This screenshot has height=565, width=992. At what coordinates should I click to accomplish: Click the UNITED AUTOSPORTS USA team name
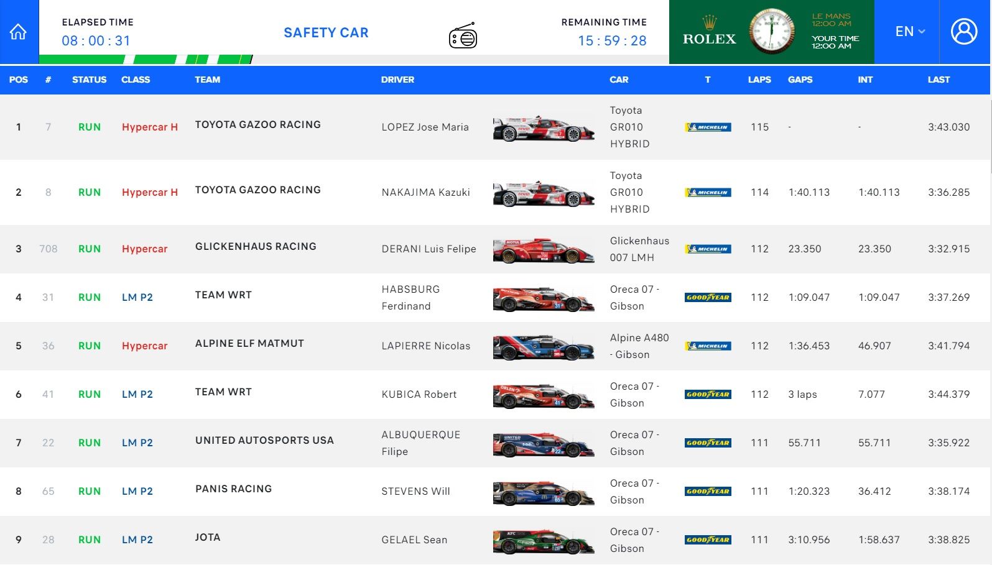pyautogui.click(x=264, y=441)
